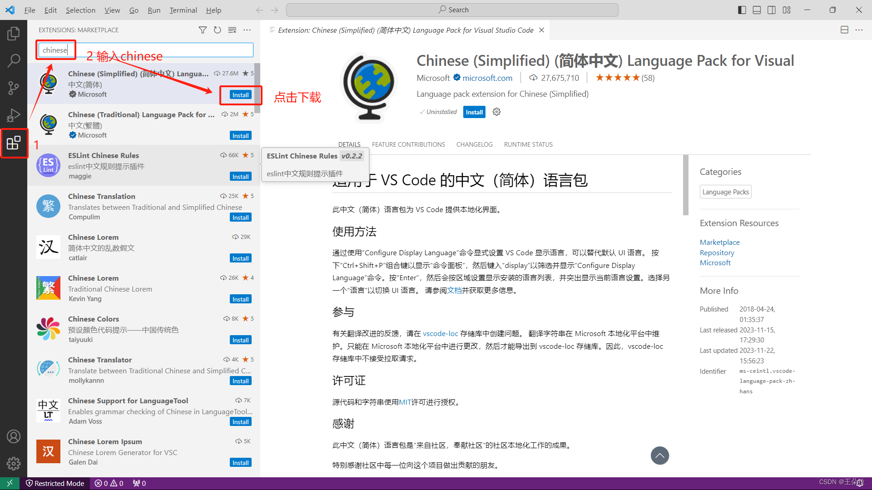
Task: Filter extensions with the funnel icon
Action: tap(203, 30)
